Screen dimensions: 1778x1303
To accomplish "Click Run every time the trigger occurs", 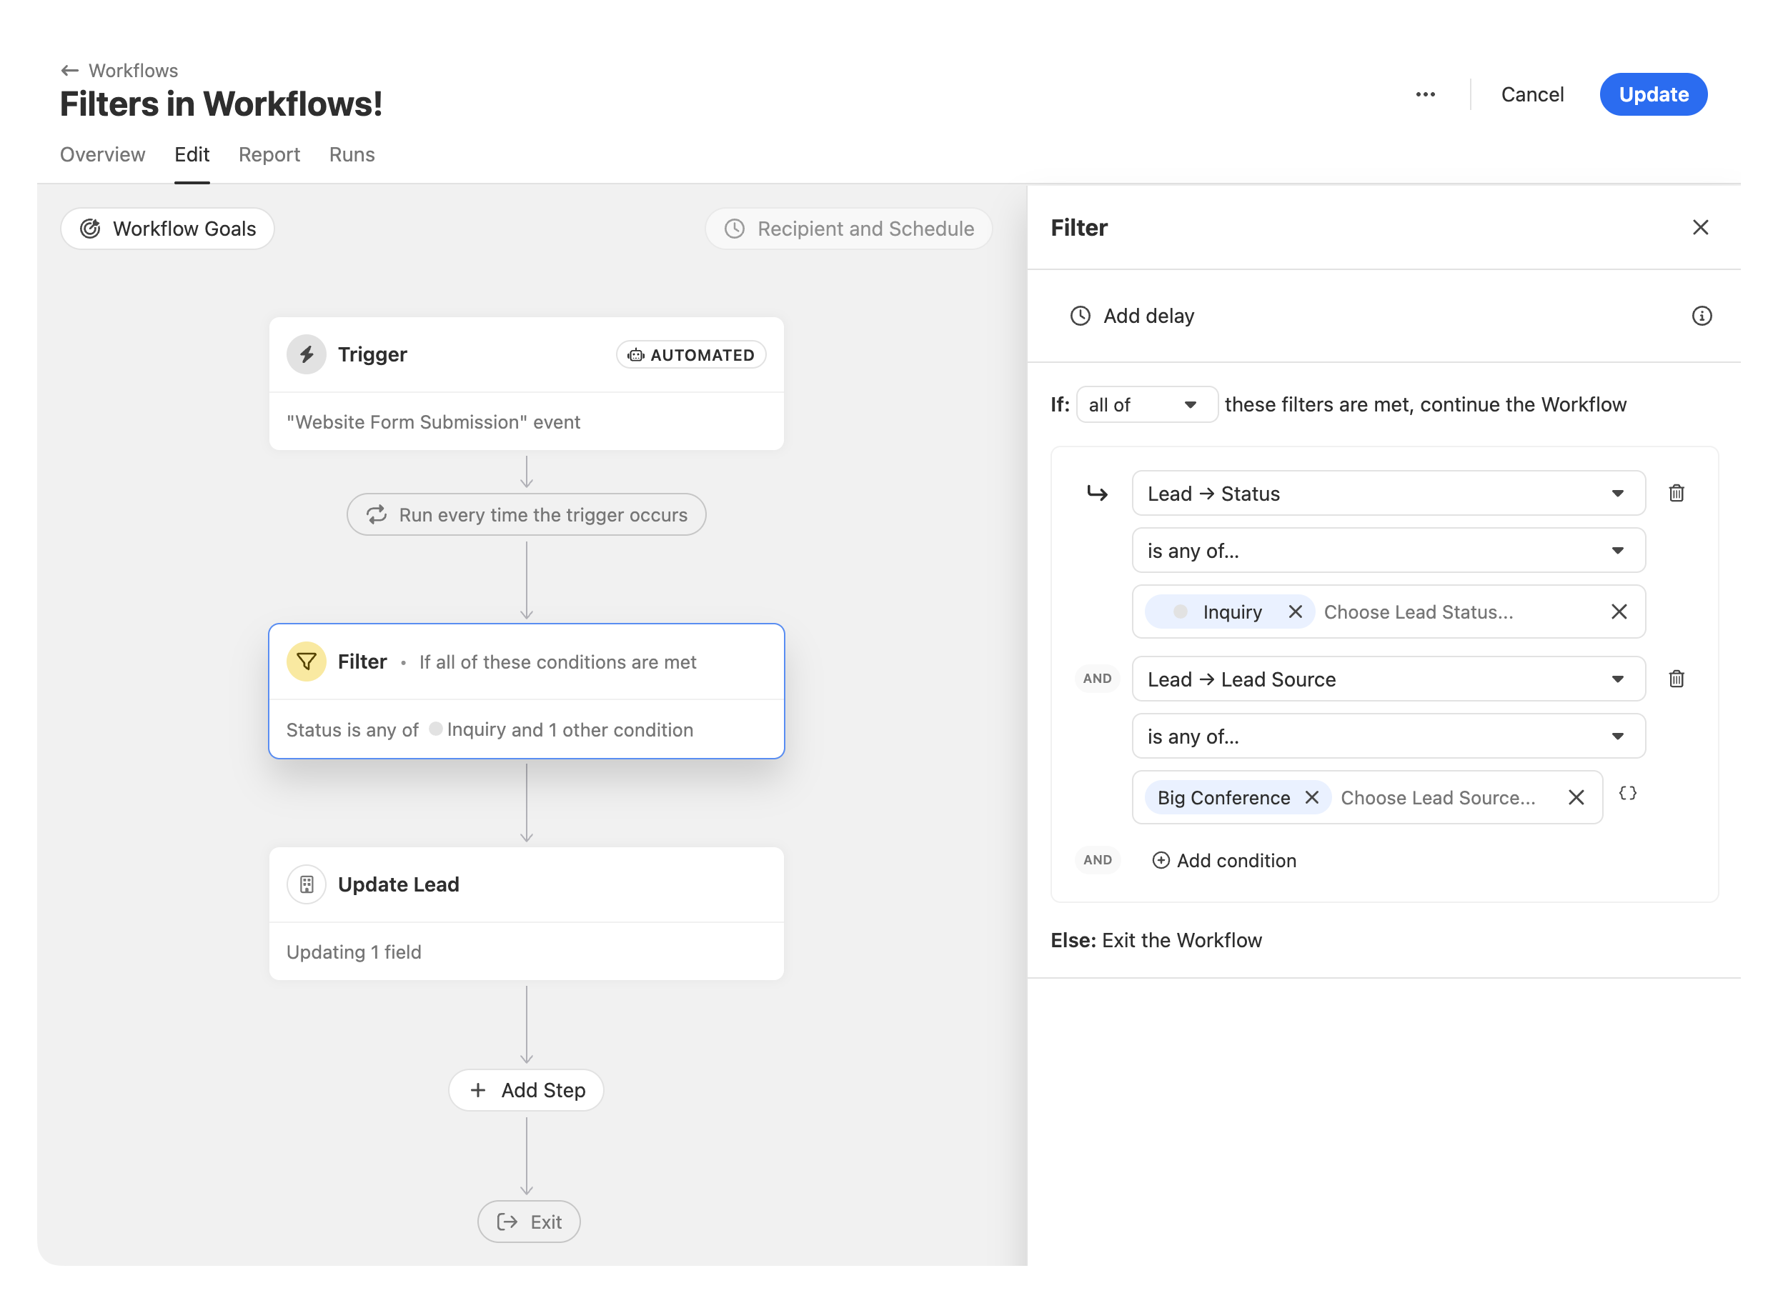I will (526, 514).
